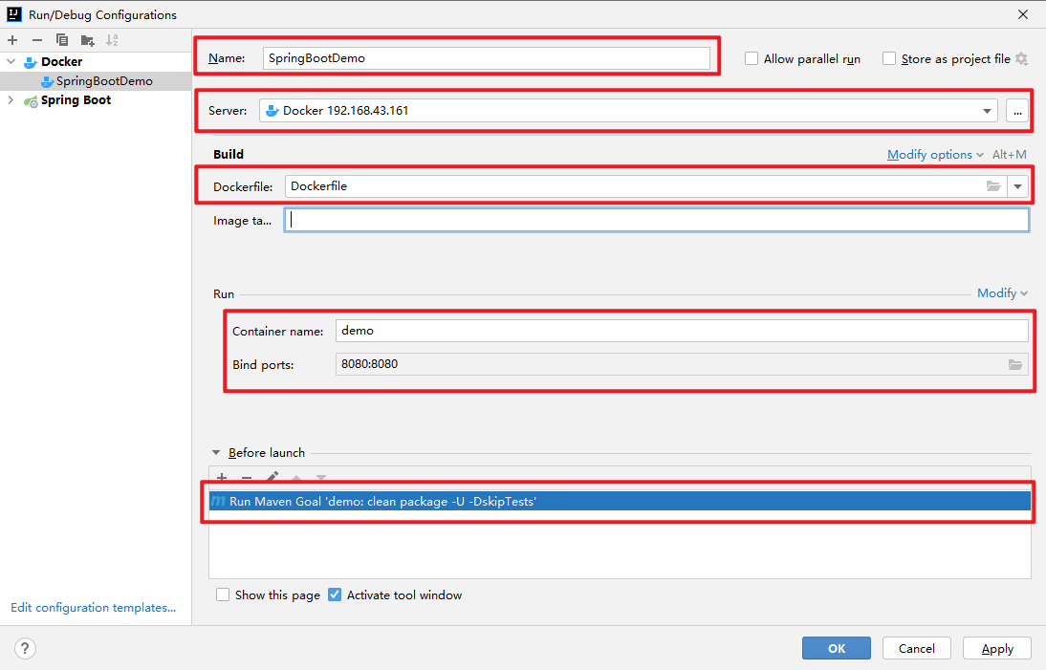The width and height of the screenshot is (1046, 670).
Task: Click the Apply button
Action: tap(996, 648)
